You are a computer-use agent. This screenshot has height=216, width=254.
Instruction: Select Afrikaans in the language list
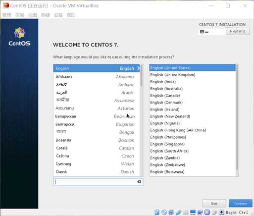coord(97,77)
